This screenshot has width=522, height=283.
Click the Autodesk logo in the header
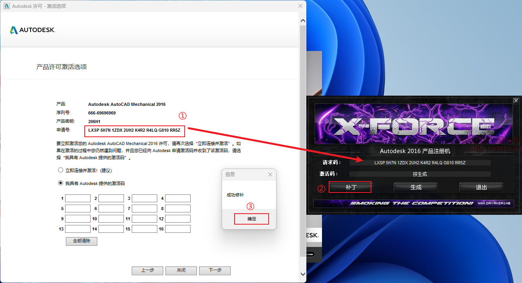click(x=32, y=30)
